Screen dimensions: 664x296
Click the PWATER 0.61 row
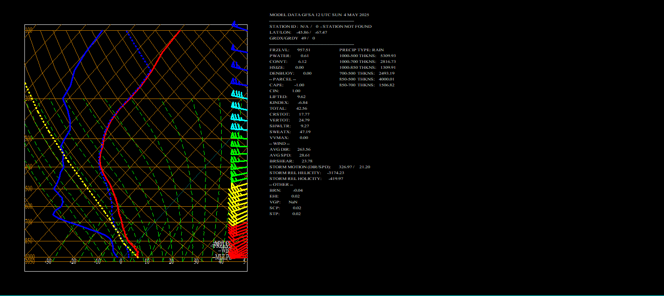pyautogui.click(x=289, y=56)
